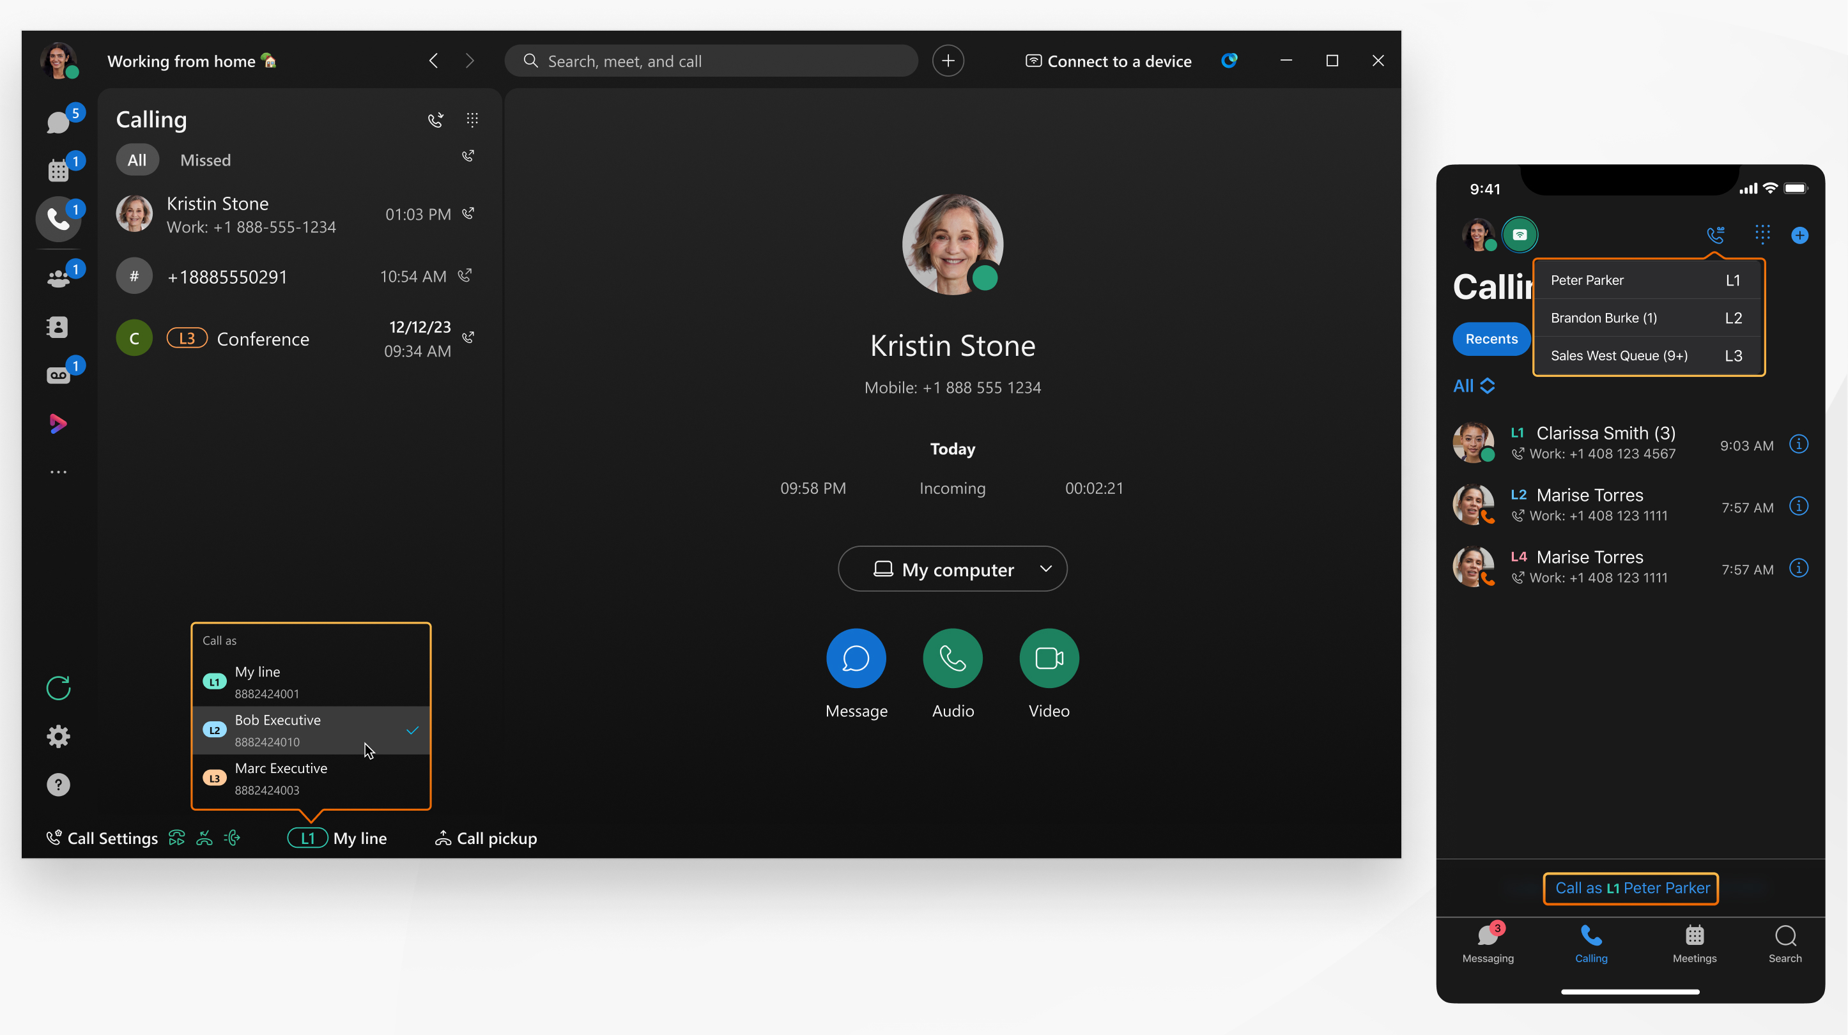Viewport: 1848px width, 1035px height.
Task: Open the Voicemail icon in the sidebar
Action: pyautogui.click(x=59, y=375)
